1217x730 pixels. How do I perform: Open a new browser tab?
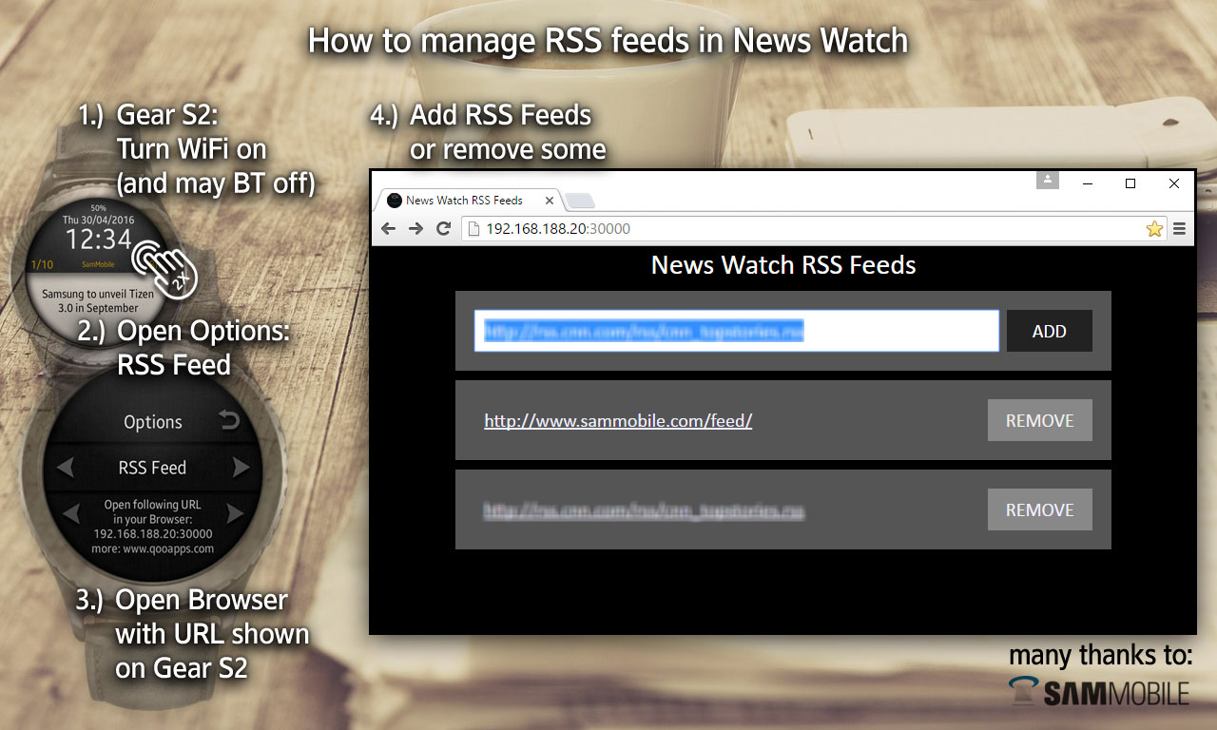pyautogui.click(x=581, y=201)
